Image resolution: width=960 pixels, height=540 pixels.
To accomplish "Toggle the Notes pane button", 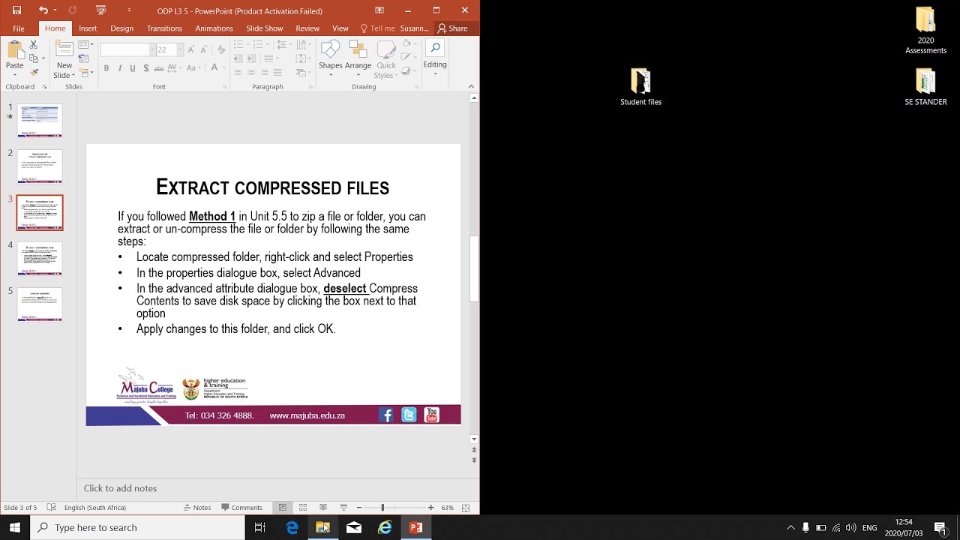I will [x=197, y=508].
